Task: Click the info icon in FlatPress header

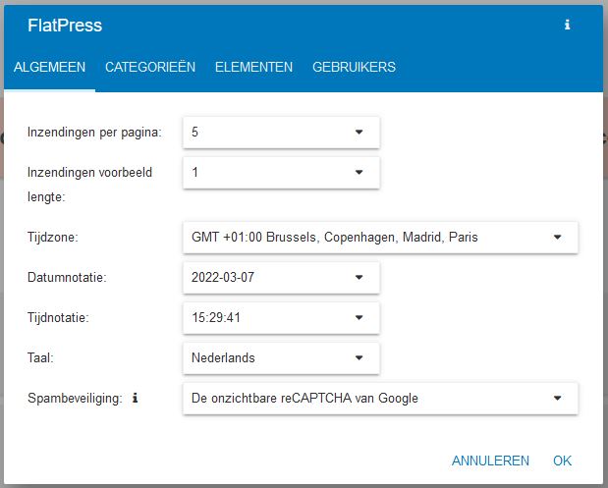Action: coord(567,25)
